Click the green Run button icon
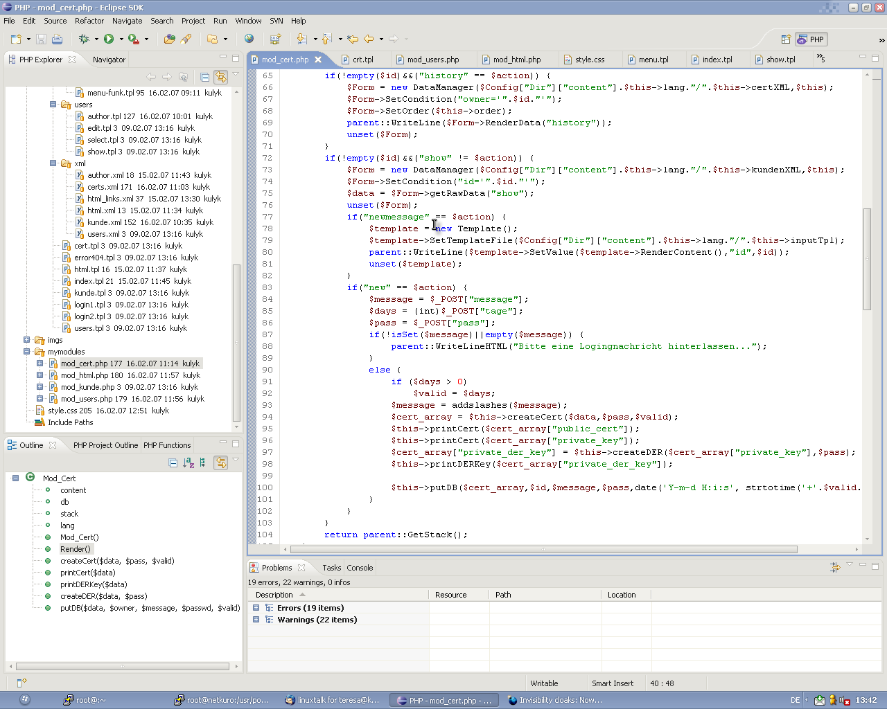 tap(109, 39)
